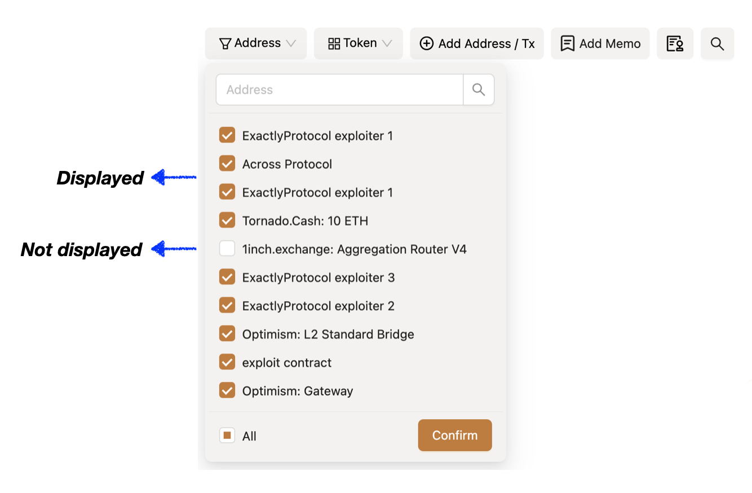
Task: Click into the Address search input
Action: [339, 90]
